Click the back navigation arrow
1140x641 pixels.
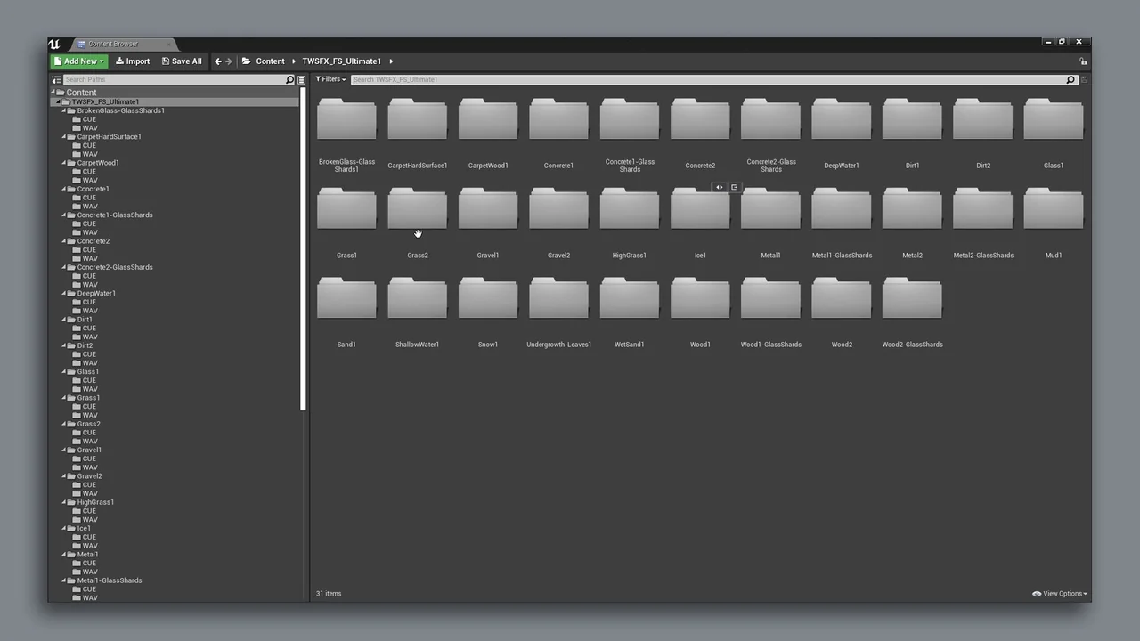pyautogui.click(x=217, y=61)
